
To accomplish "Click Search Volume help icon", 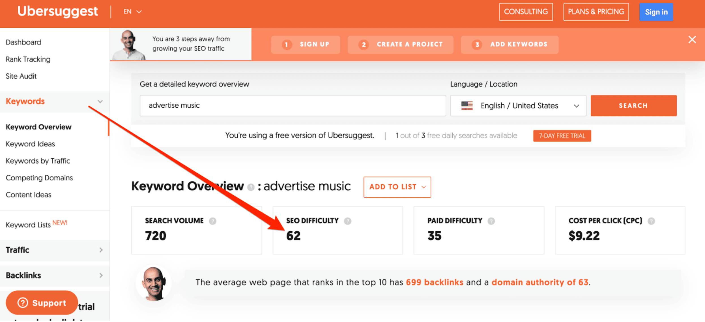I will tap(212, 221).
